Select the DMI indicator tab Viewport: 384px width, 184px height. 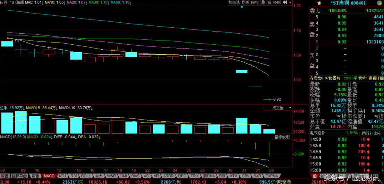coord(124,176)
